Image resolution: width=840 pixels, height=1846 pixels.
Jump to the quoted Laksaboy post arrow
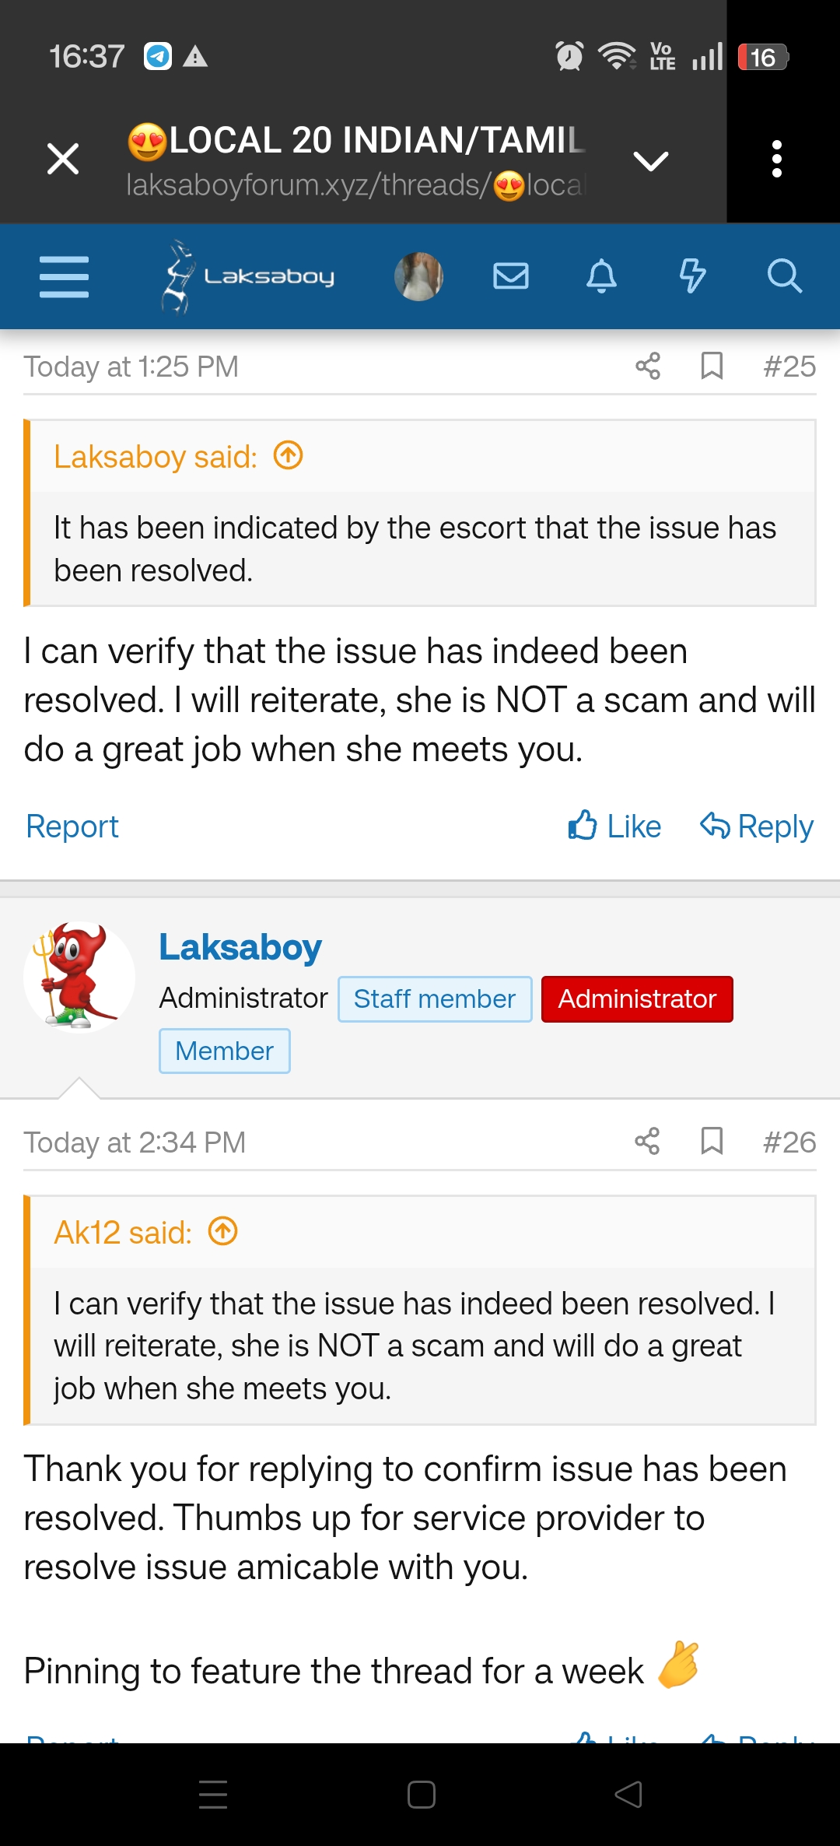pyautogui.click(x=289, y=456)
